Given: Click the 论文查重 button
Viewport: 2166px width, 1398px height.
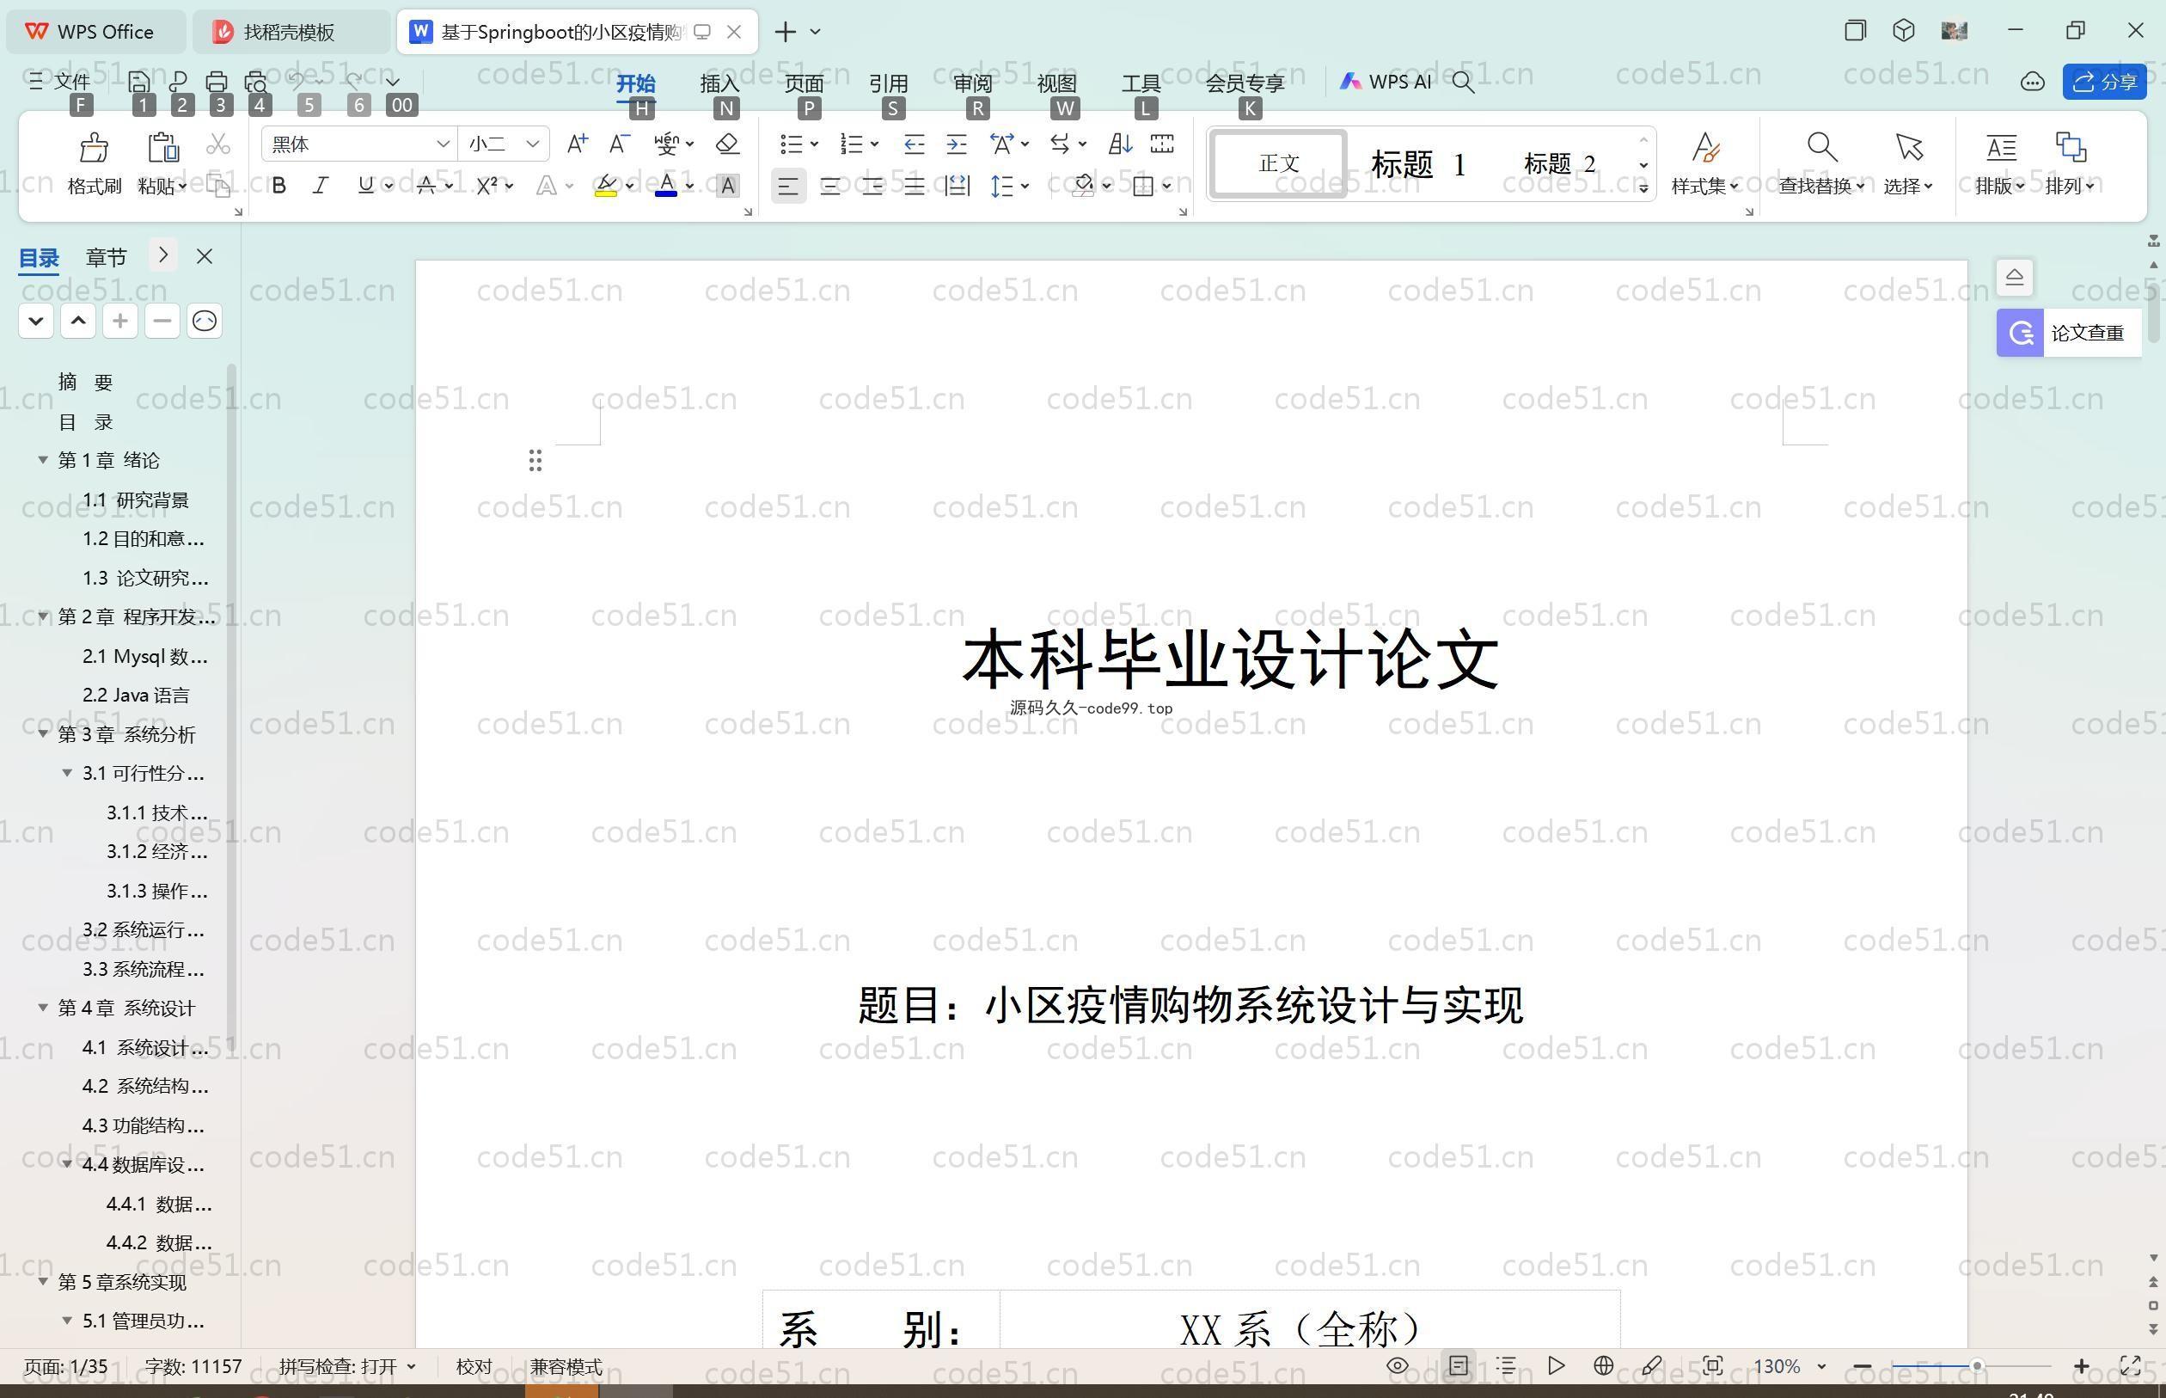Looking at the screenshot, I should 2069,333.
